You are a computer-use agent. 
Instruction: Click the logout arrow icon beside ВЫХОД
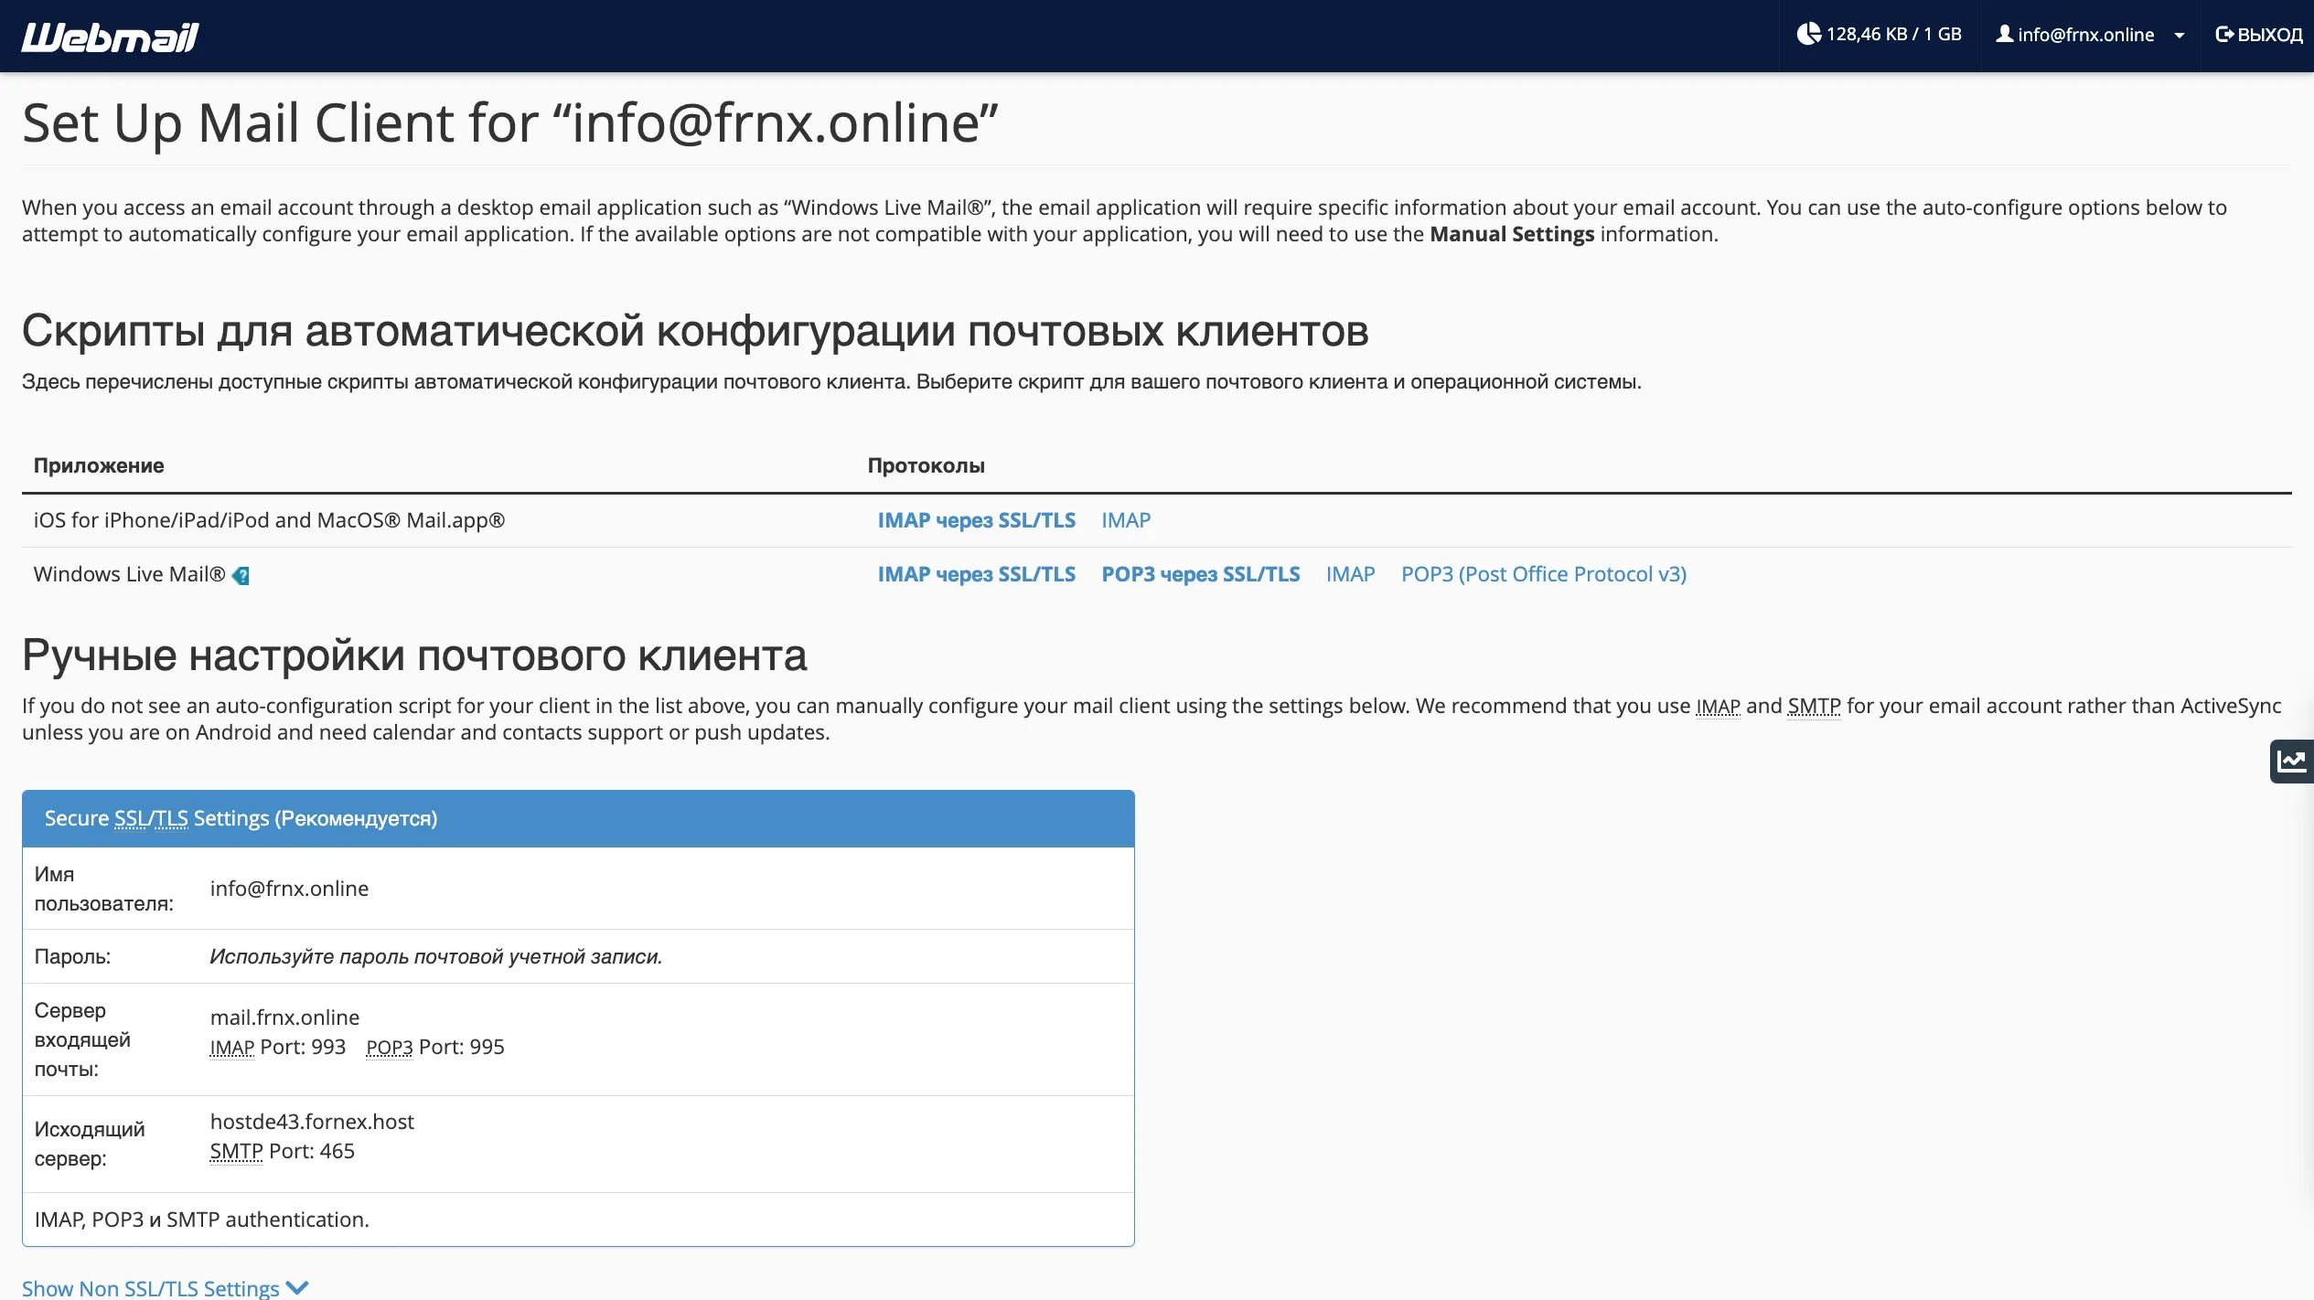pos(2224,33)
